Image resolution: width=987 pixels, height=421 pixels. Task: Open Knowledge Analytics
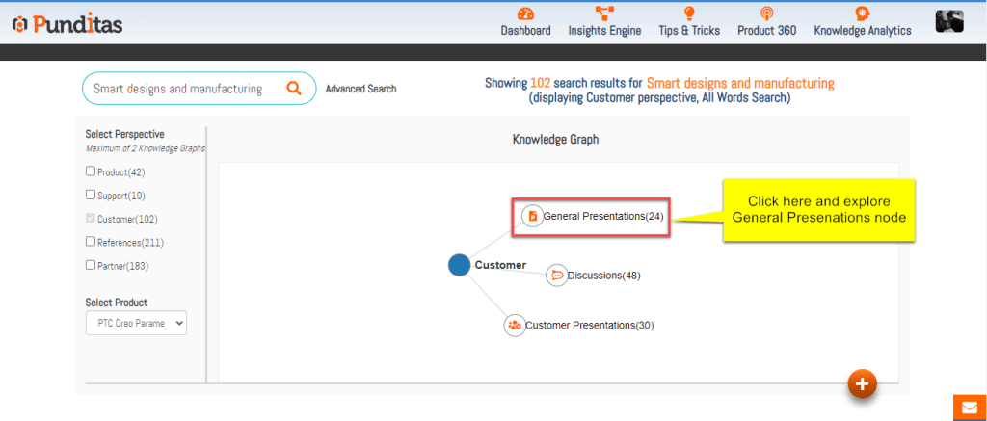pyautogui.click(x=862, y=21)
